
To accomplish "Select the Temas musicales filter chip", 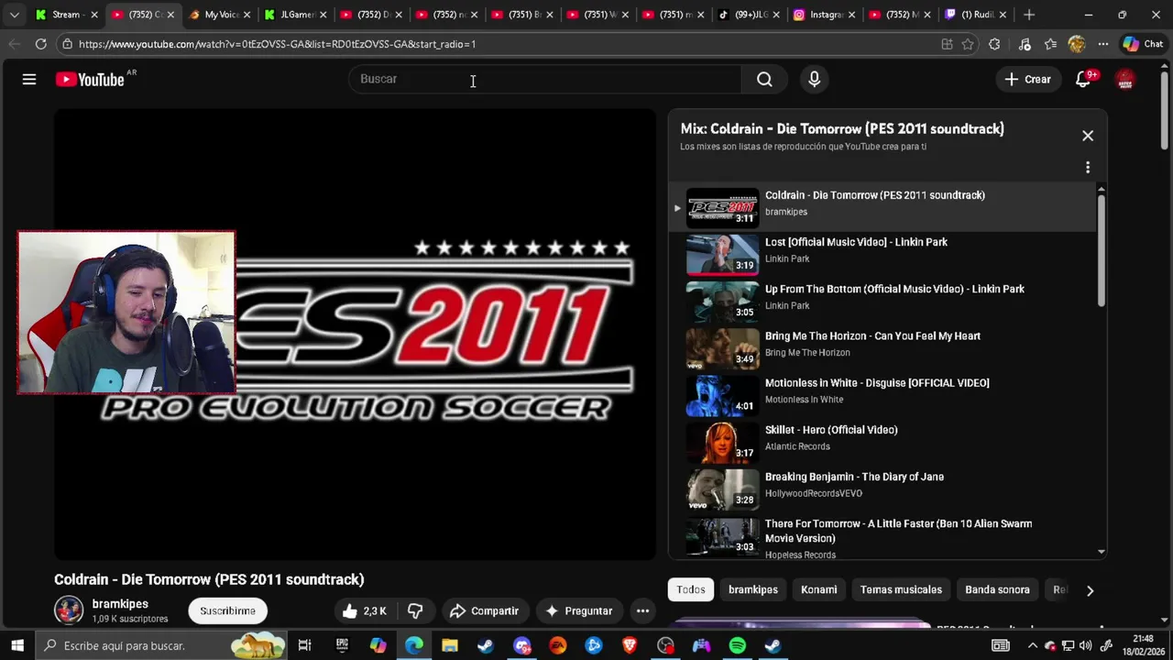I will tap(901, 589).
